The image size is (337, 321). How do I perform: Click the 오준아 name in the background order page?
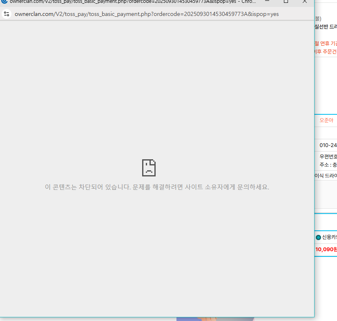[326, 120]
